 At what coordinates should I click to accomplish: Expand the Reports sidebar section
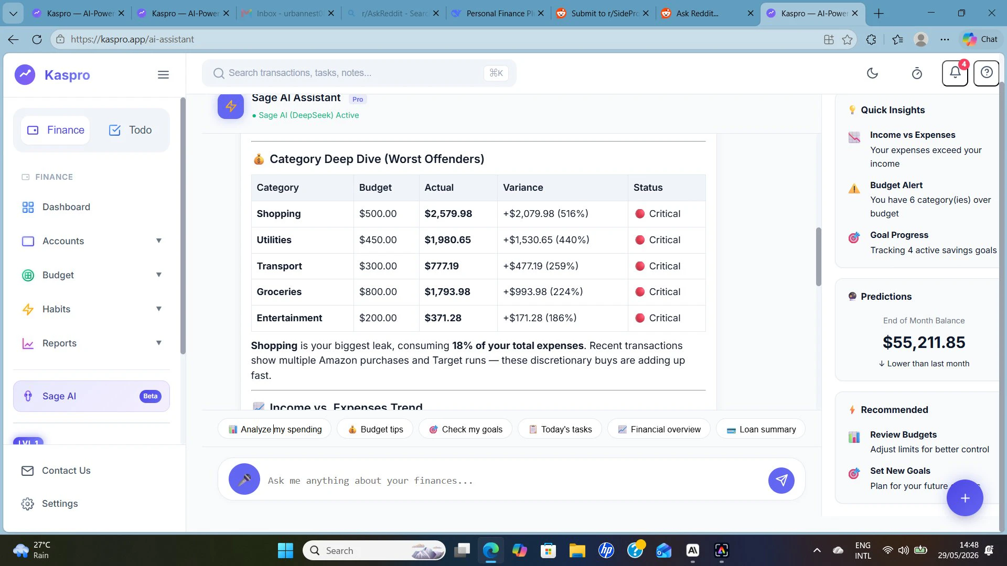tap(92, 343)
